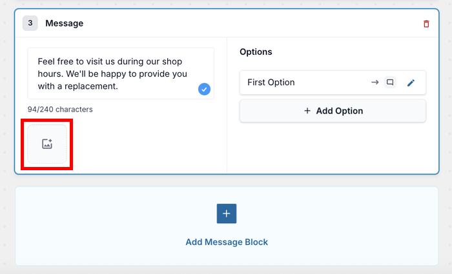Select the First Option label text

[271, 83]
